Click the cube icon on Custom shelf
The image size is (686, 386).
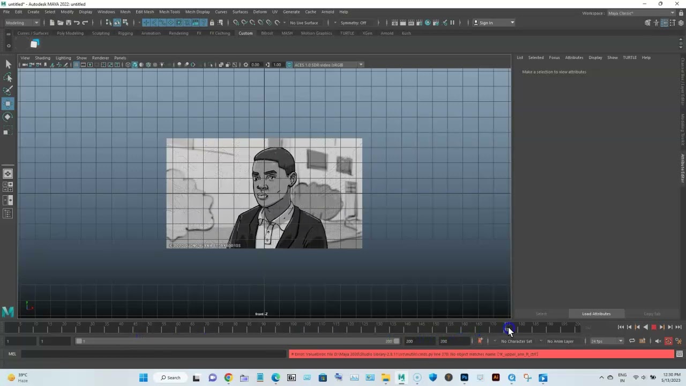[x=34, y=44]
